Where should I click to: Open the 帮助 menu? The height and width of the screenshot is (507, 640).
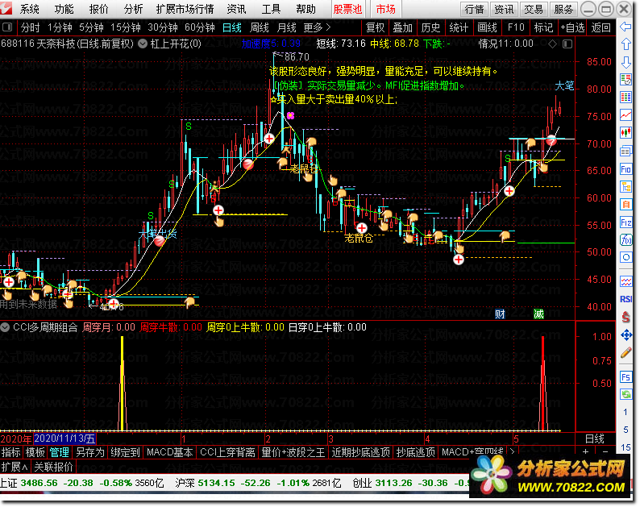point(305,9)
